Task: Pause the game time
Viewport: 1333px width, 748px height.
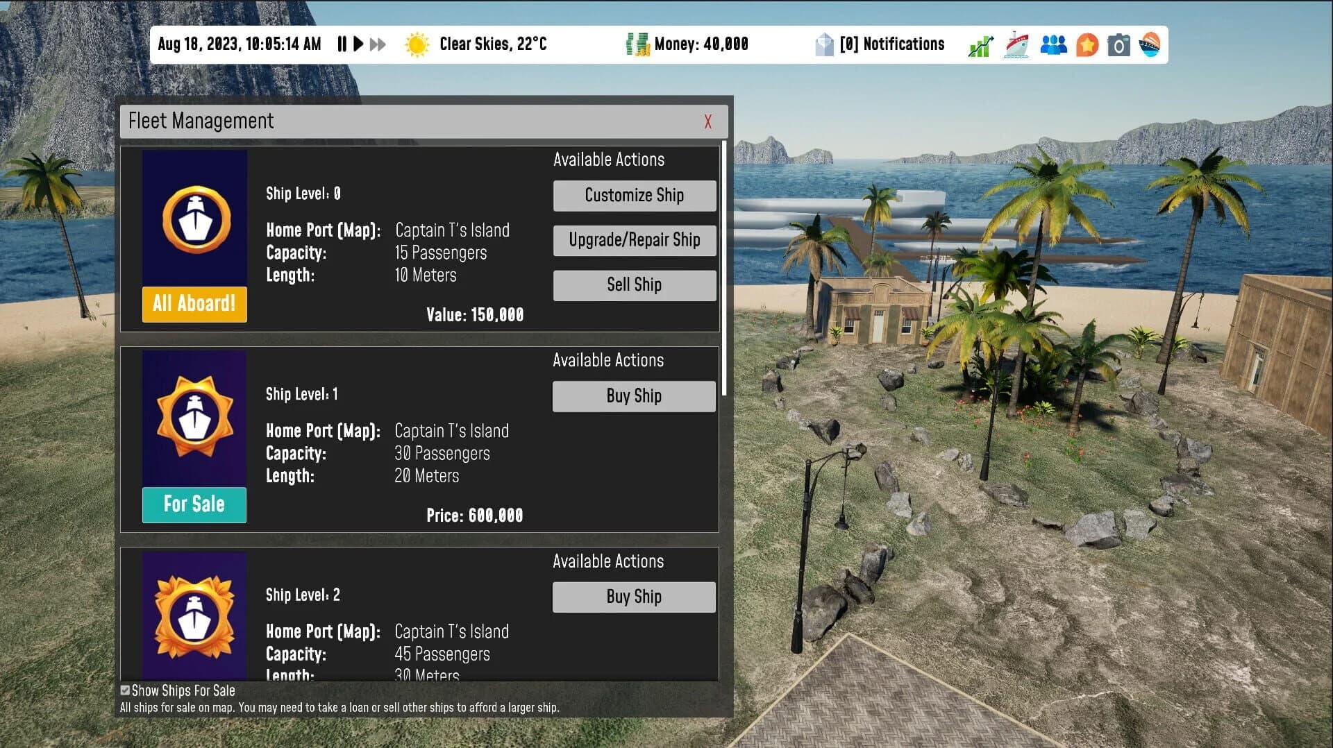Action: (x=342, y=44)
